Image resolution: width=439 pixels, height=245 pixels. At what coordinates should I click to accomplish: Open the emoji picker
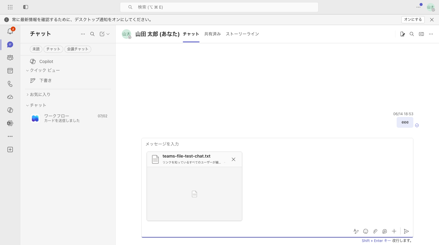coord(366,231)
